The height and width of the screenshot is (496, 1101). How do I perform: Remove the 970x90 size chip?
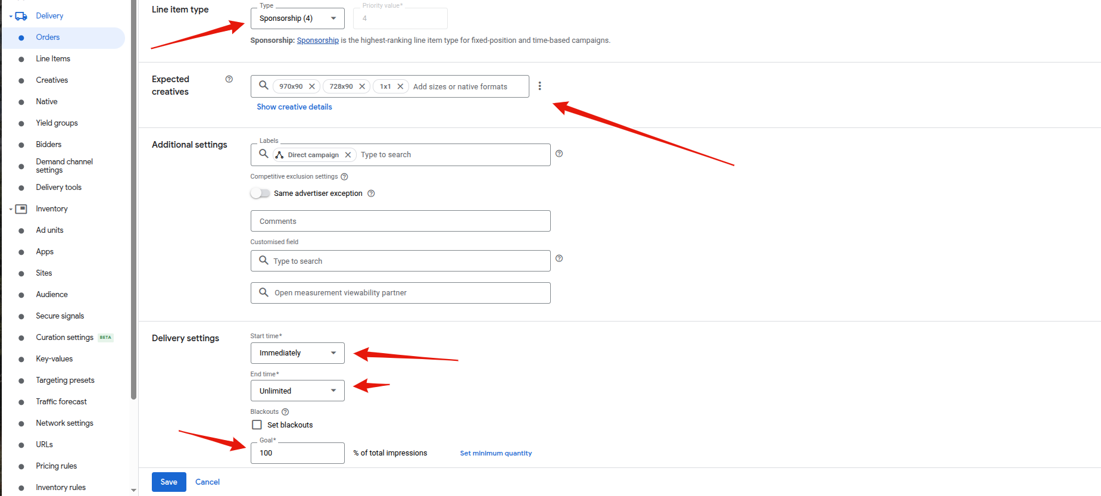[311, 86]
